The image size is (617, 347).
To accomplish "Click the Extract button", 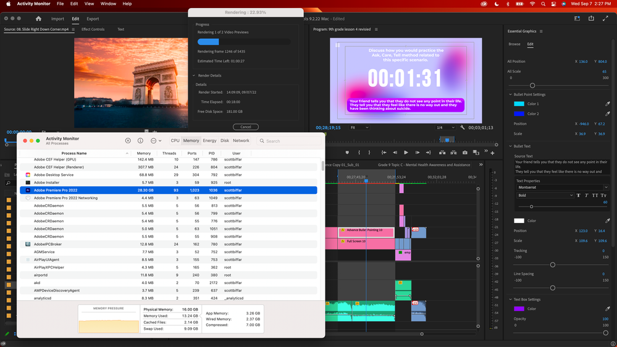I will coord(453,153).
